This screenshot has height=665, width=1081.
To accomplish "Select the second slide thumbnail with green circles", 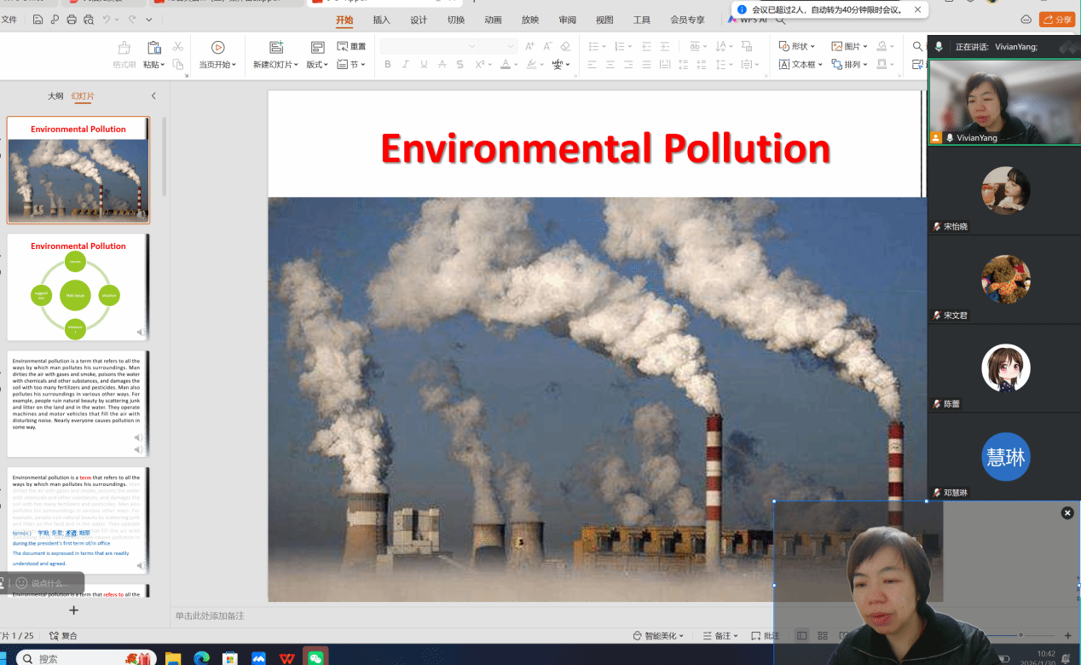I will coord(78,287).
